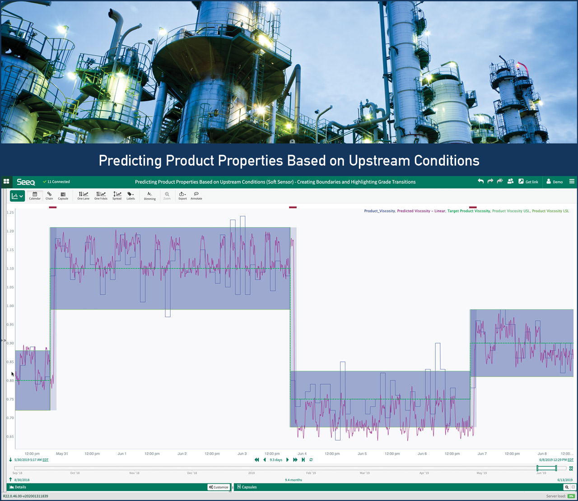Toggle the Labels display options
Screen dimensions: 578x501
coord(131,196)
